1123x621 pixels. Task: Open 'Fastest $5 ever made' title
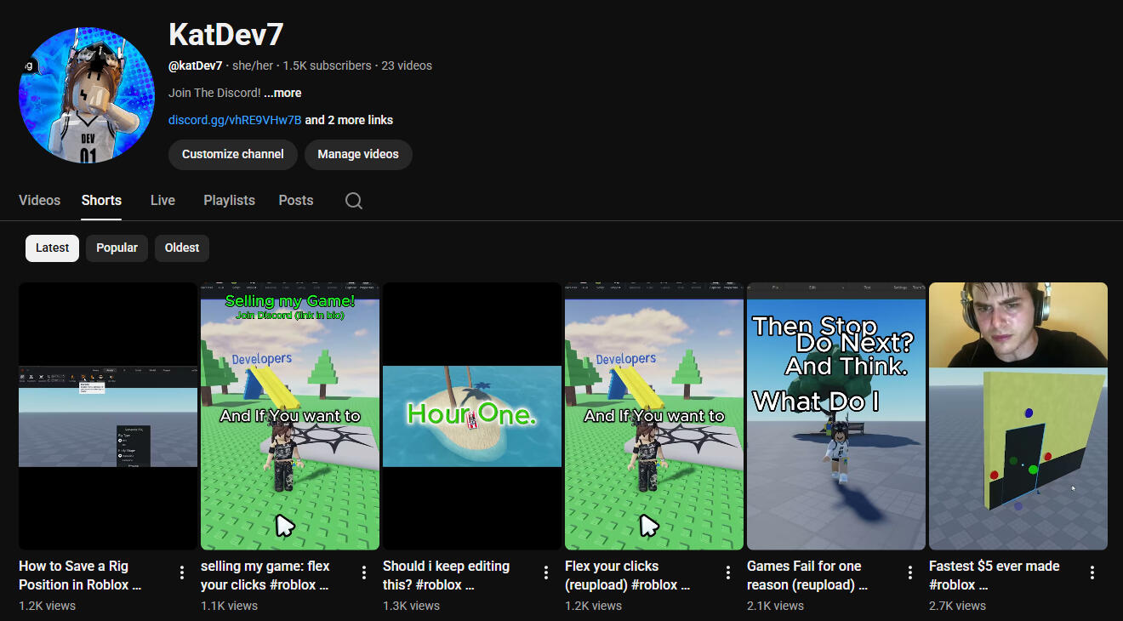point(995,575)
